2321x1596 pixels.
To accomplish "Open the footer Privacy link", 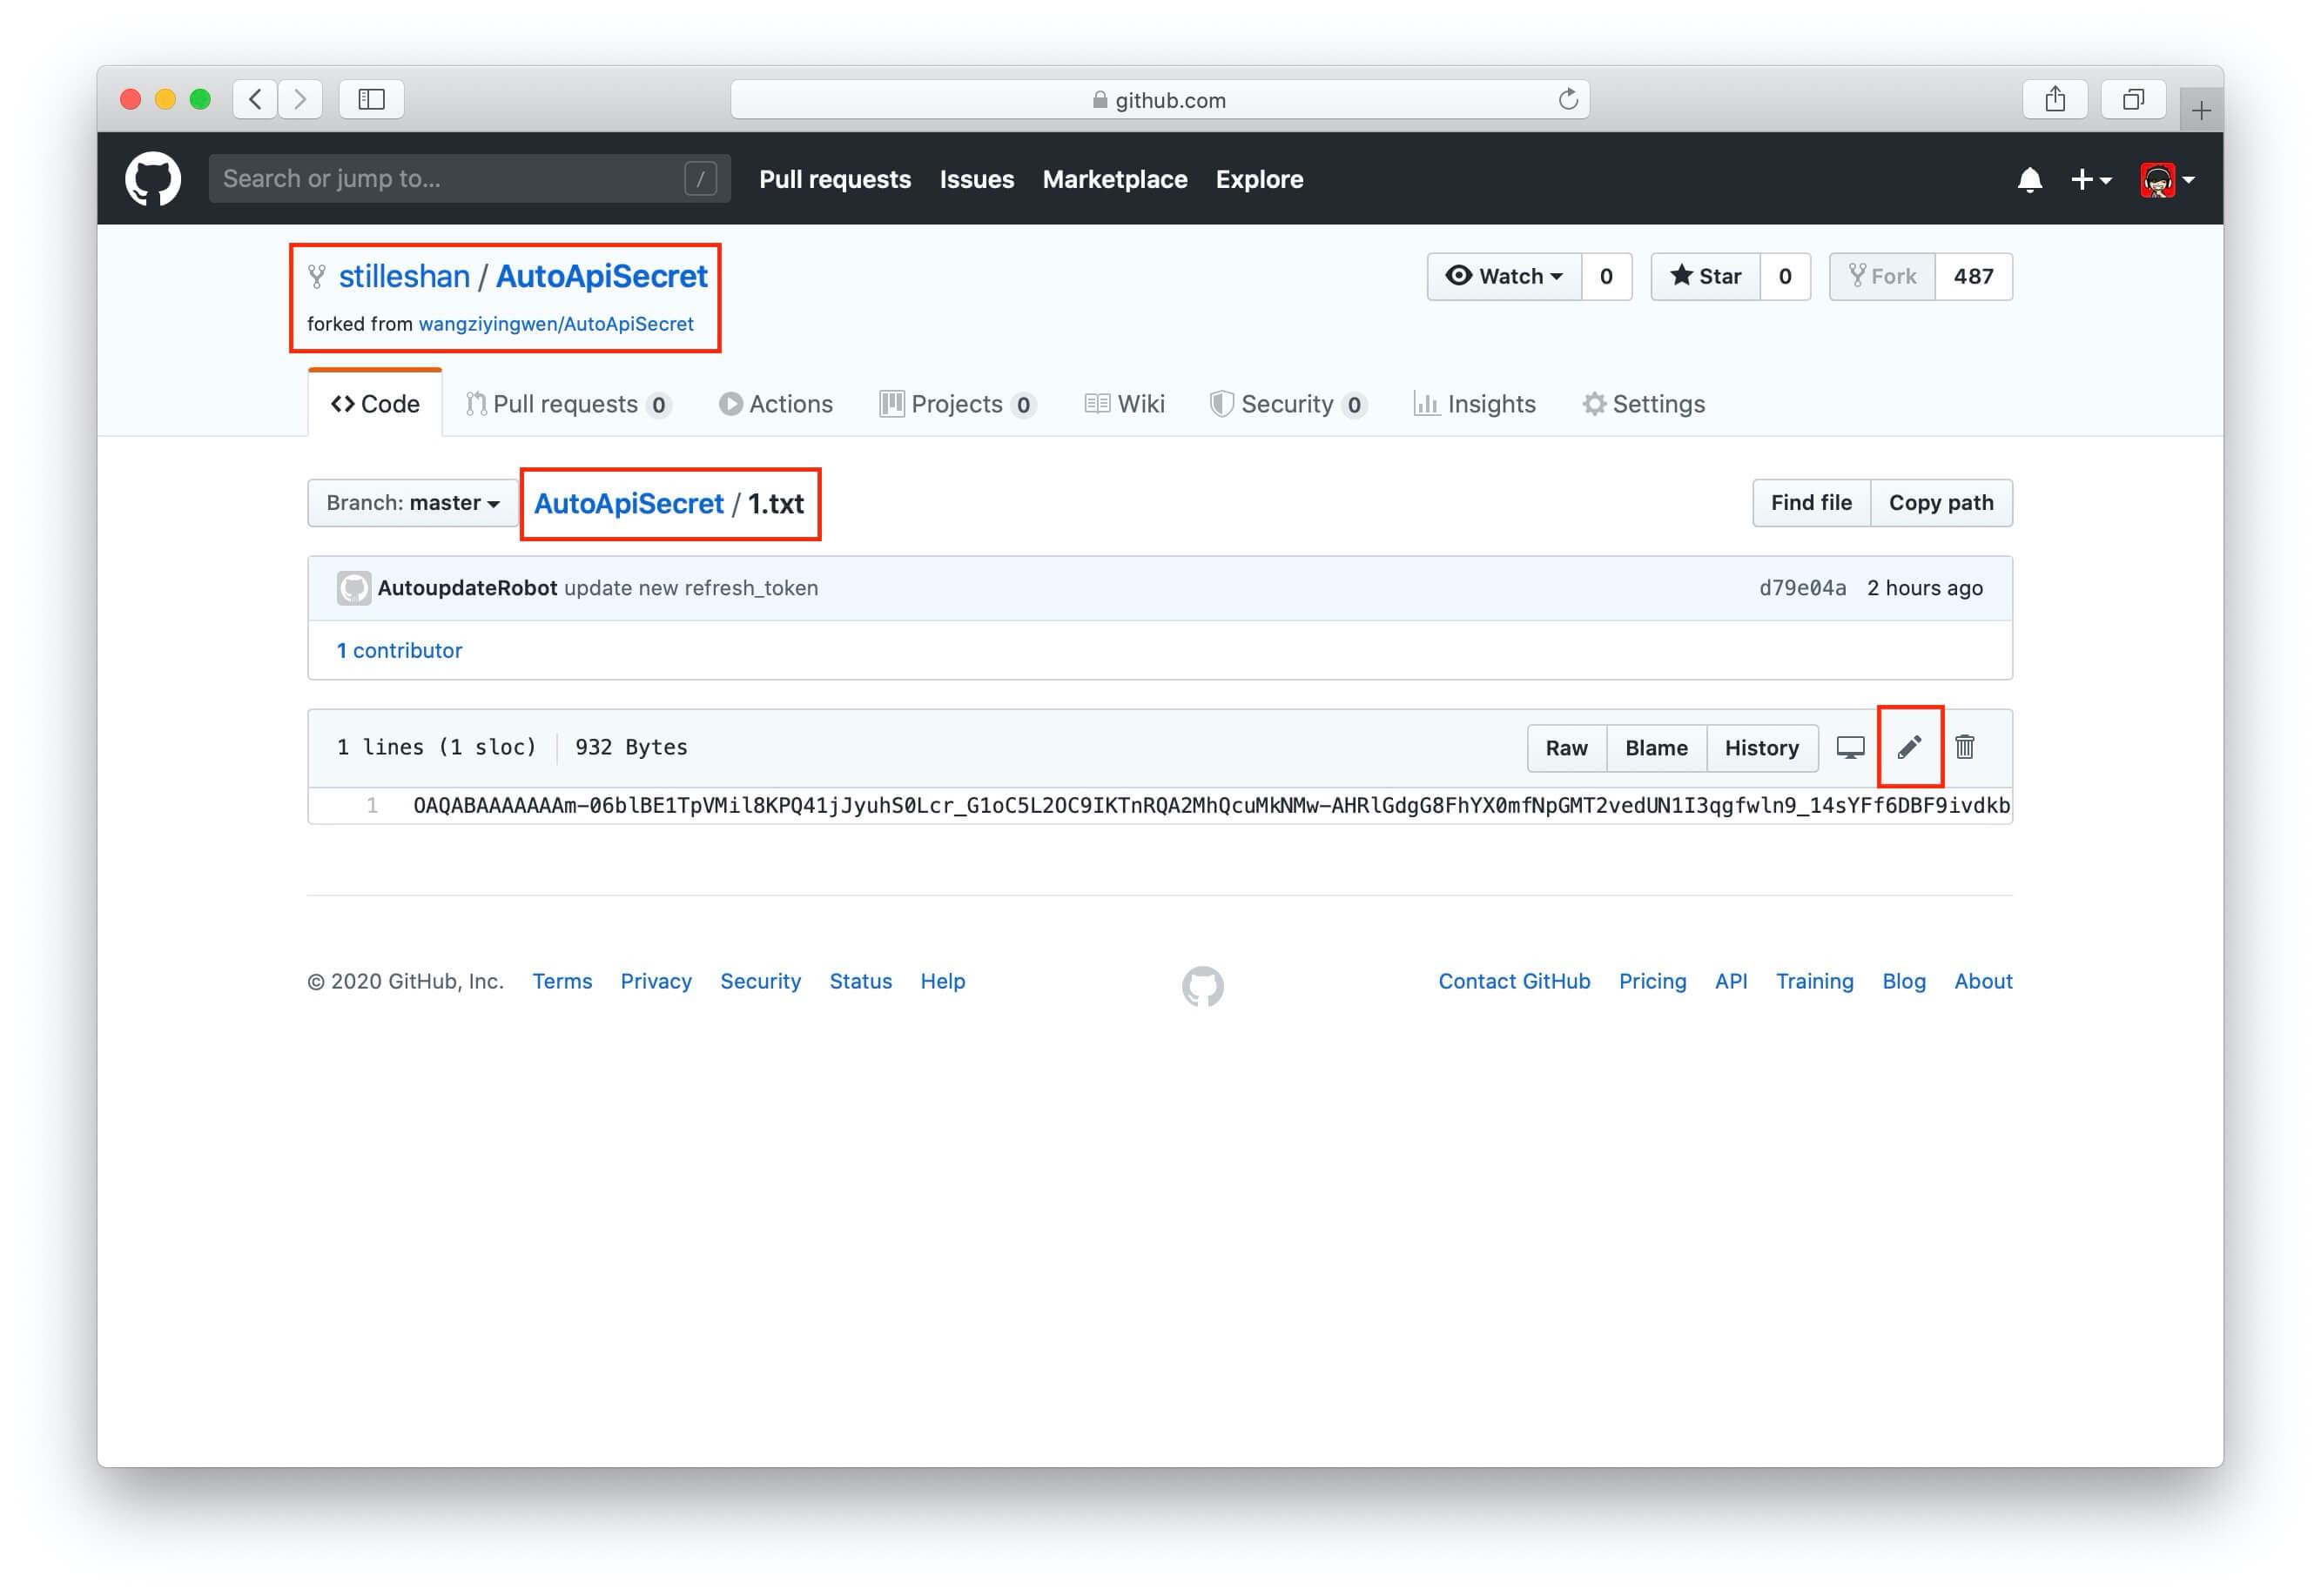I will (656, 982).
